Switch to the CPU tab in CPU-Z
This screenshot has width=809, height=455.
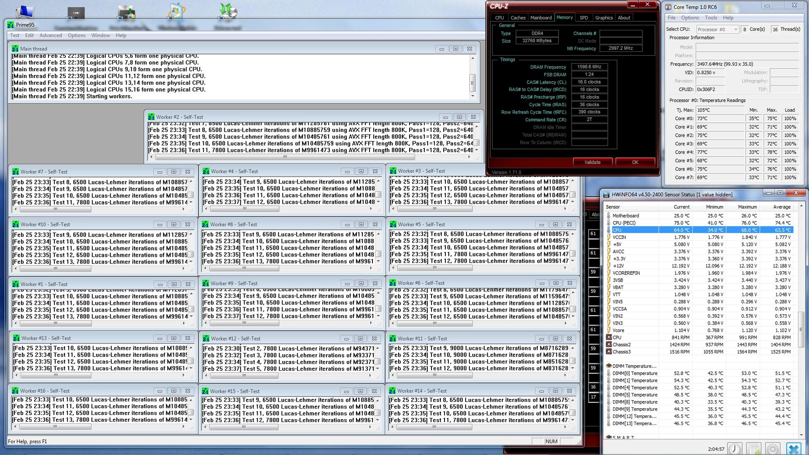pyautogui.click(x=499, y=18)
